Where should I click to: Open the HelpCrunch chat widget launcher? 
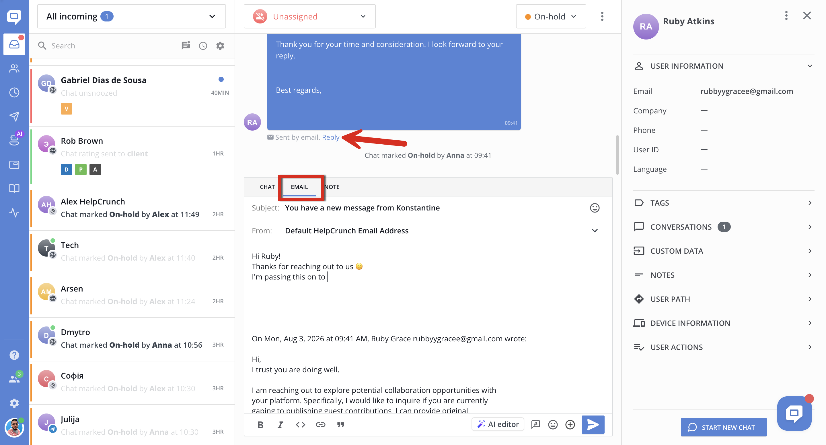[x=794, y=413]
